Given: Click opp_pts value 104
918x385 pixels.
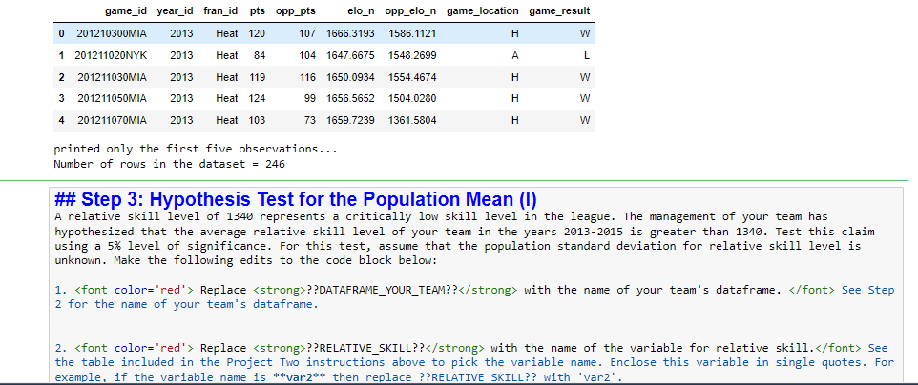Looking at the screenshot, I should pos(307,55).
